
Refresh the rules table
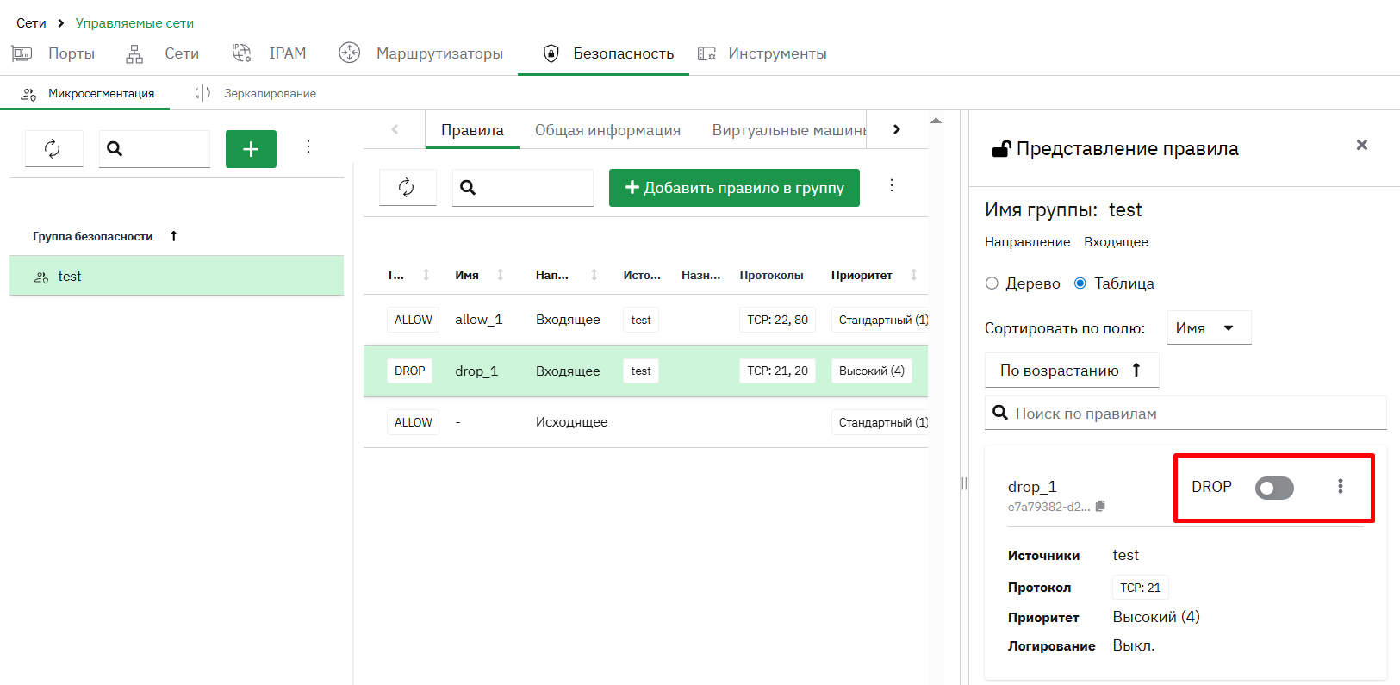point(407,188)
